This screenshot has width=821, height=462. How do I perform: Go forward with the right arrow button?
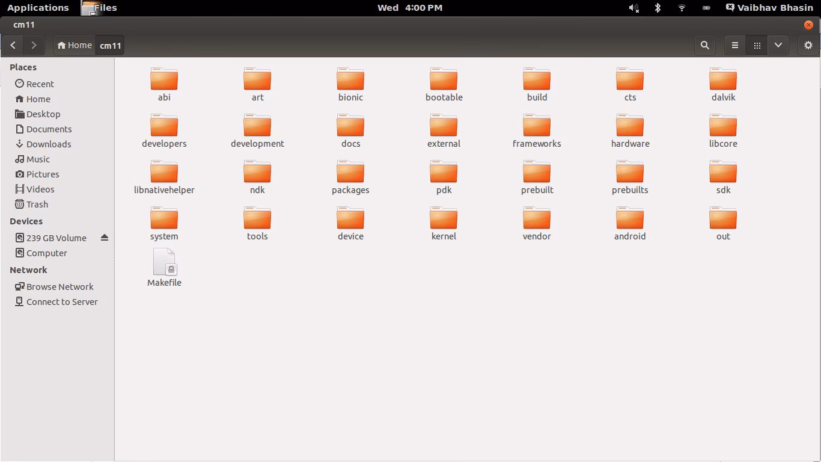click(34, 45)
